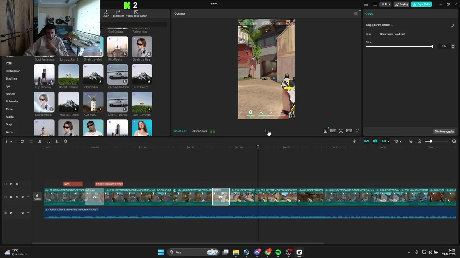Viewport: 460px width, 258px height.
Task: Open the keyboard shortcuts icon in title bar
Action: [x=375, y=4]
